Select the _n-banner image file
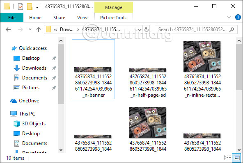Viewport: 243px width, 163px height. pos(93,69)
